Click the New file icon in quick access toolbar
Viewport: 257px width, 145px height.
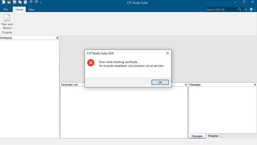(x=3, y=2)
